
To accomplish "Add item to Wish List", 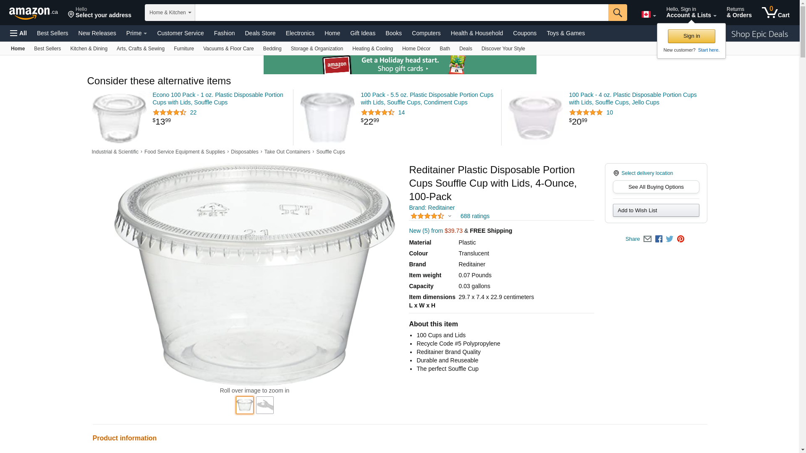I will (x=656, y=211).
